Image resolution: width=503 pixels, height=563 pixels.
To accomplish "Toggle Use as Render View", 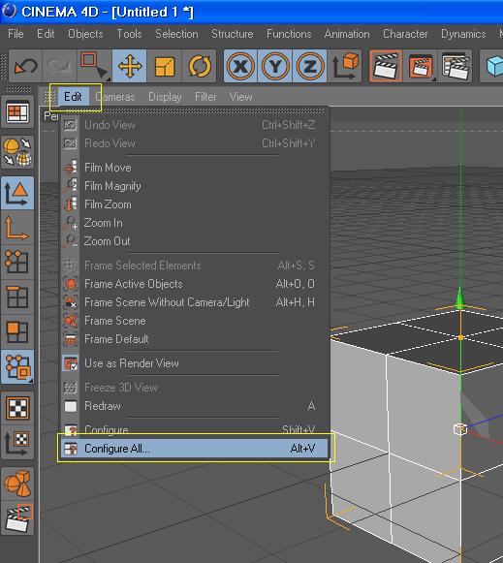I will tap(194, 363).
